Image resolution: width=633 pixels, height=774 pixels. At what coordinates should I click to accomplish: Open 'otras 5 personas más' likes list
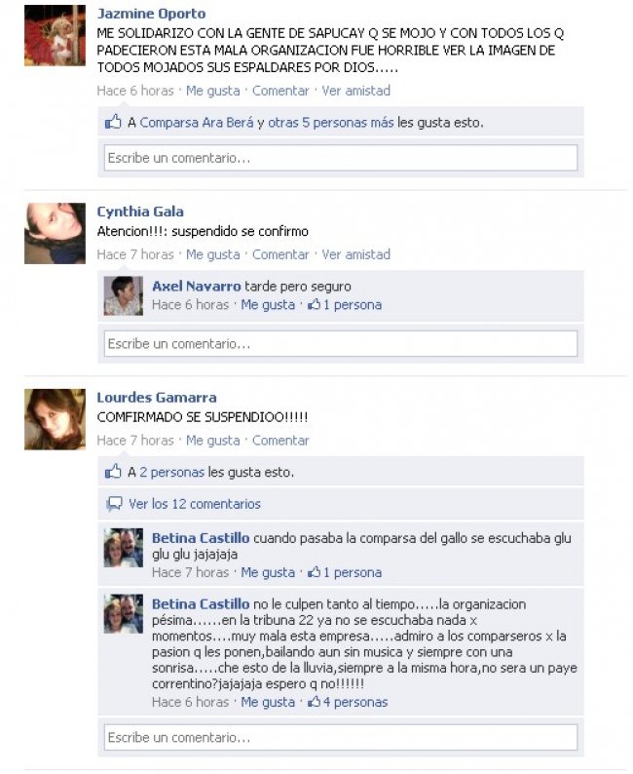click(331, 123)
